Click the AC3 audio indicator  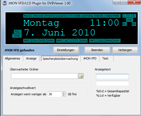68,41
